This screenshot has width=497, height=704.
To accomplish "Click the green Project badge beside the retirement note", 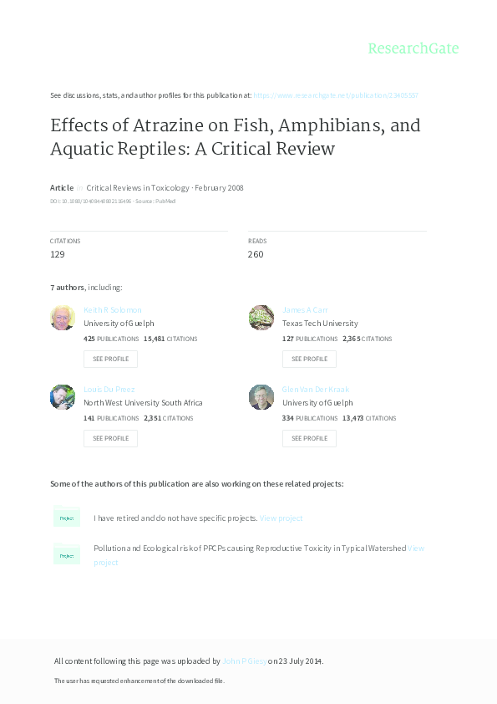I will coord(67,518).
